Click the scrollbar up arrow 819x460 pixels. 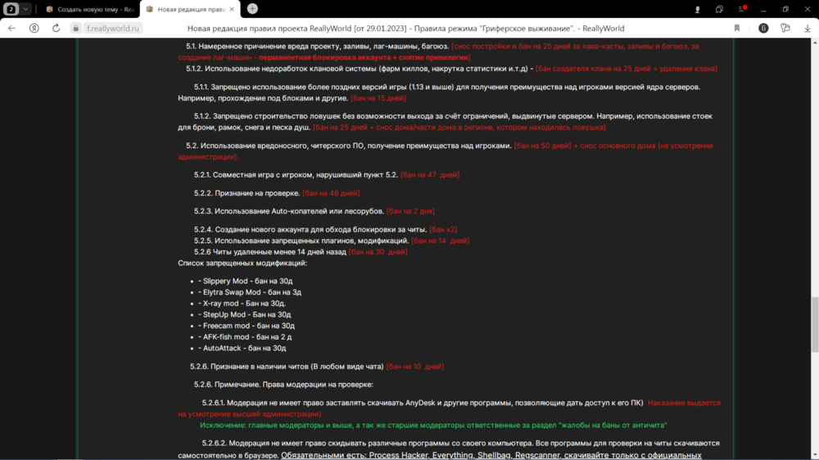coord(815,42)
